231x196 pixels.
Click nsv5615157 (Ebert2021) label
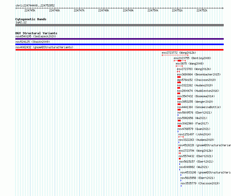click(196, 162)
